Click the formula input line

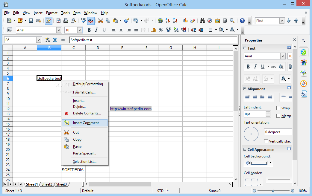point(153,40)
